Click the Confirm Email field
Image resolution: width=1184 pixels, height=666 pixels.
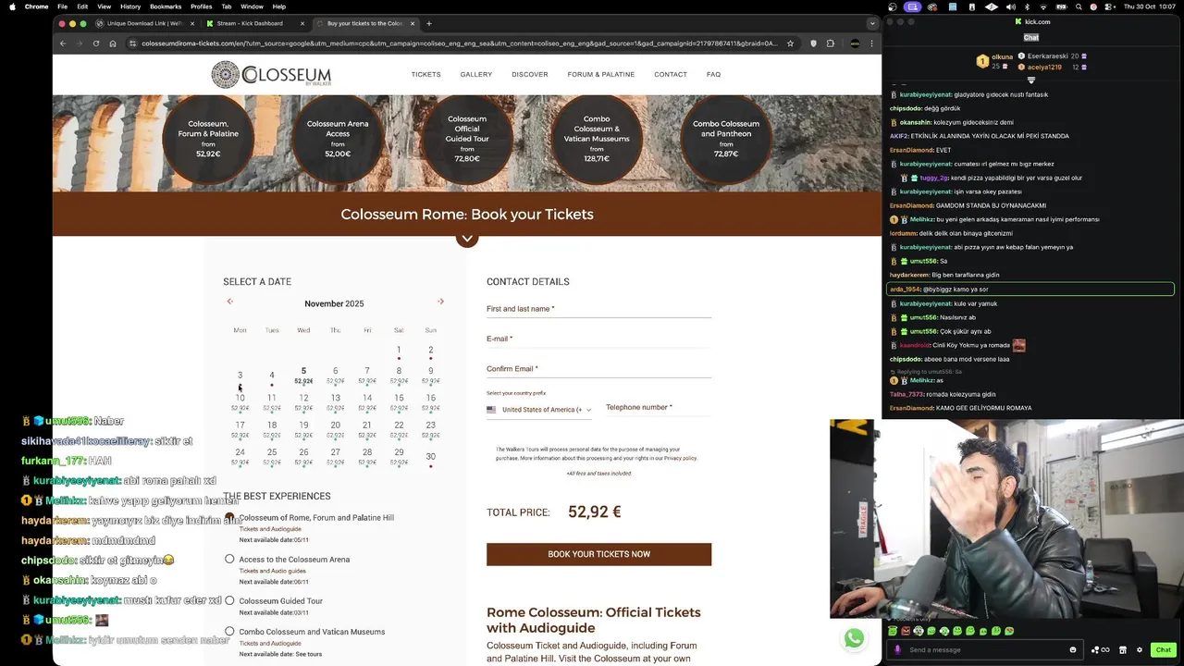click(598, 368)
